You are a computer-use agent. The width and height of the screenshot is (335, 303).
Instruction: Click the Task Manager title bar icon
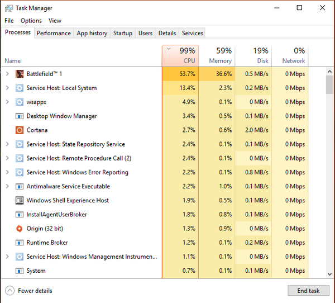coord(9,8)
